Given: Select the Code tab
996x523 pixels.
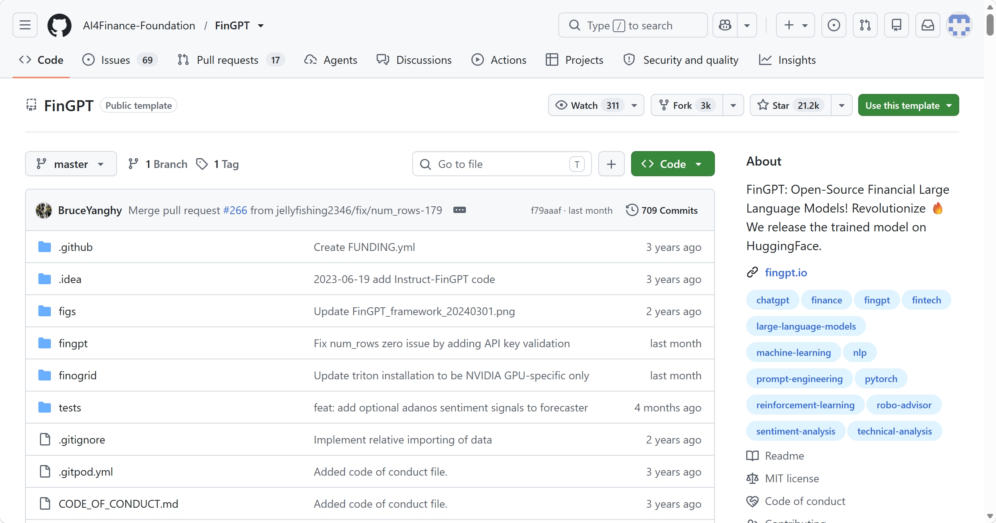Looking at the screenshot, I should pyautogui.click(x=41, y=60).
